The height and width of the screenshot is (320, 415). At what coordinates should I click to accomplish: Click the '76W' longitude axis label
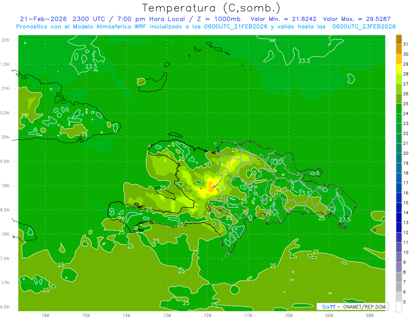click(45, 316)
